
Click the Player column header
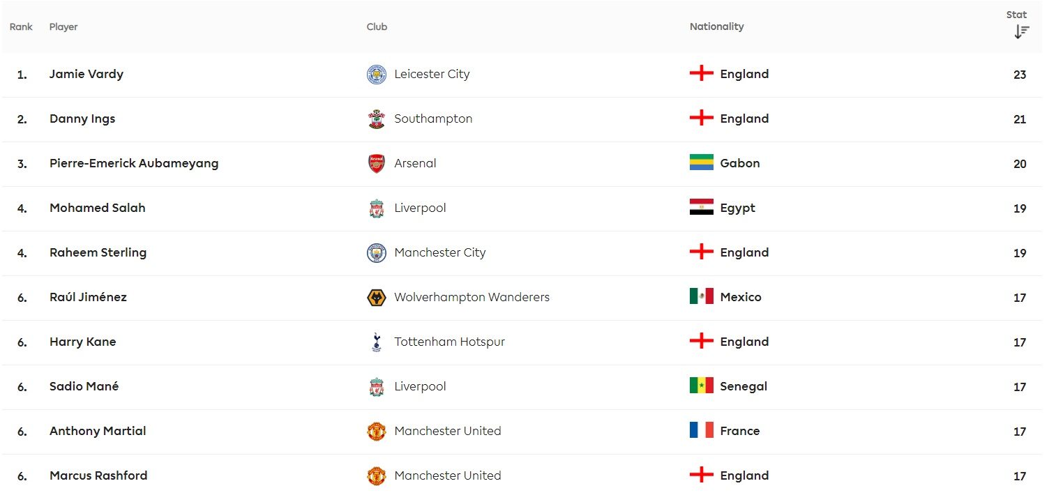point(63,26)
